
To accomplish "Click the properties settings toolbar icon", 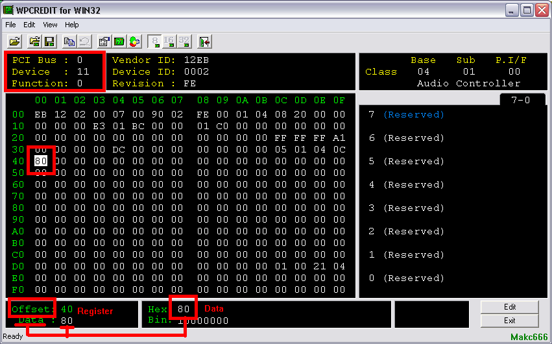I will coord(104,42).
